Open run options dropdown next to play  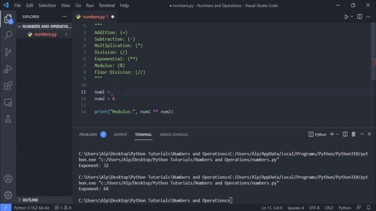click(352, 17)
